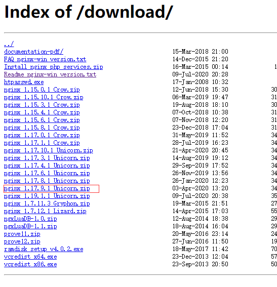Open Readme nginx-win version.txt link
This screenshot has height=287, width=277.
pos(50,74)
